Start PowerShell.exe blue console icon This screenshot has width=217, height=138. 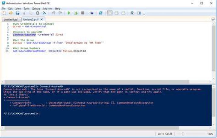(x=101, y=13)
